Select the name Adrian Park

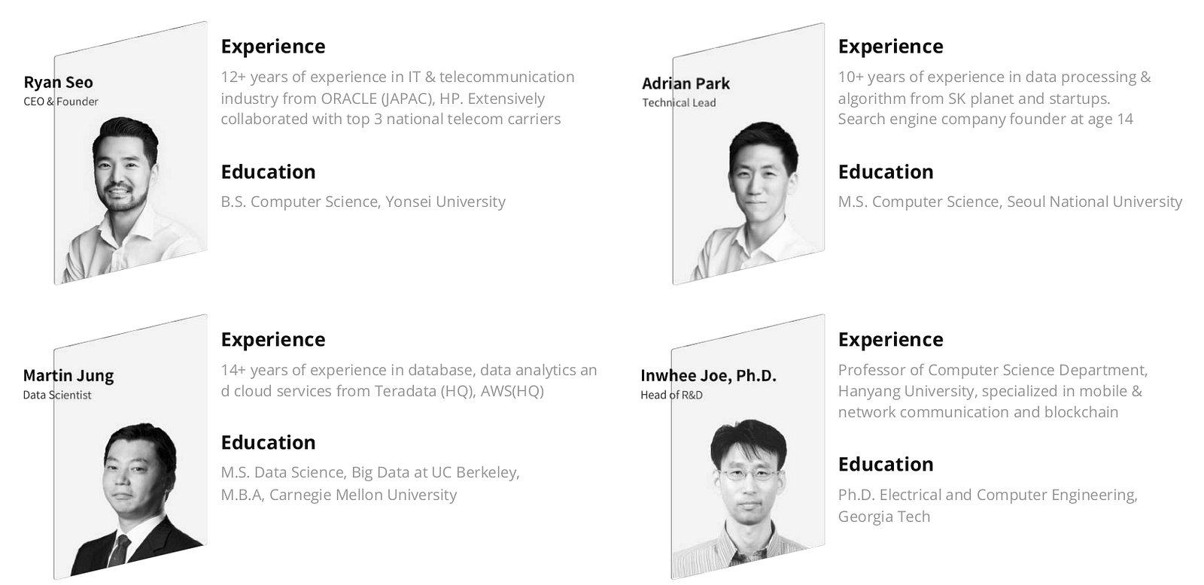[686, 83]
